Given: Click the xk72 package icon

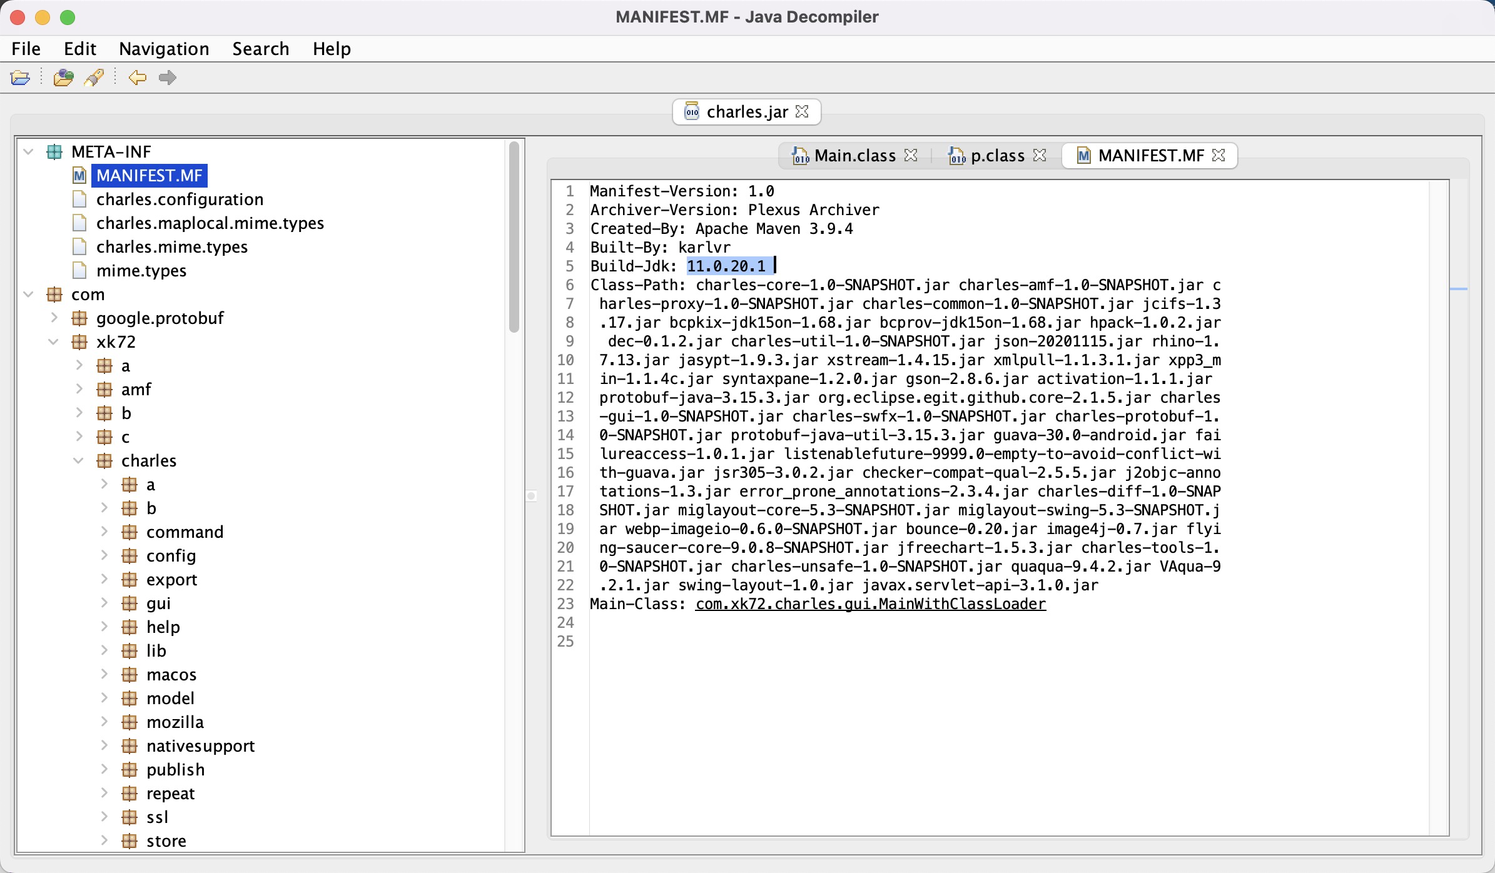Looking at the screenshot, I should 79,342.
